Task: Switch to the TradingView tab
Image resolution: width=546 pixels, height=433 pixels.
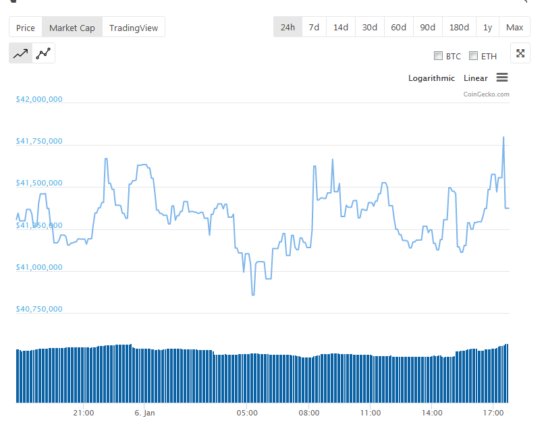Action: point(134,27)
